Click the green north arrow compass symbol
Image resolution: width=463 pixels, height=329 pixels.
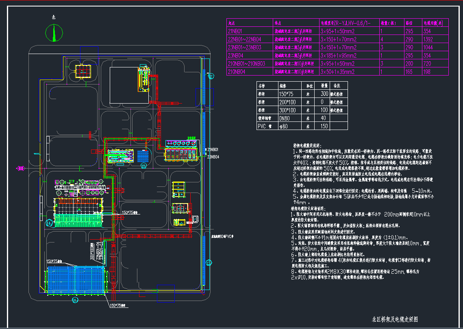coord(53,33)
